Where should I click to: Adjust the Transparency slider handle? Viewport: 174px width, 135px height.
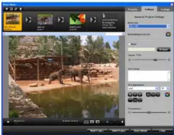click(x=149, y=112)
